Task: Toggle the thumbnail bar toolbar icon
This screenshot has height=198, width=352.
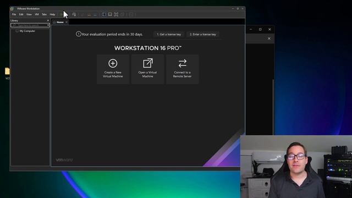Action: [110, 15]
